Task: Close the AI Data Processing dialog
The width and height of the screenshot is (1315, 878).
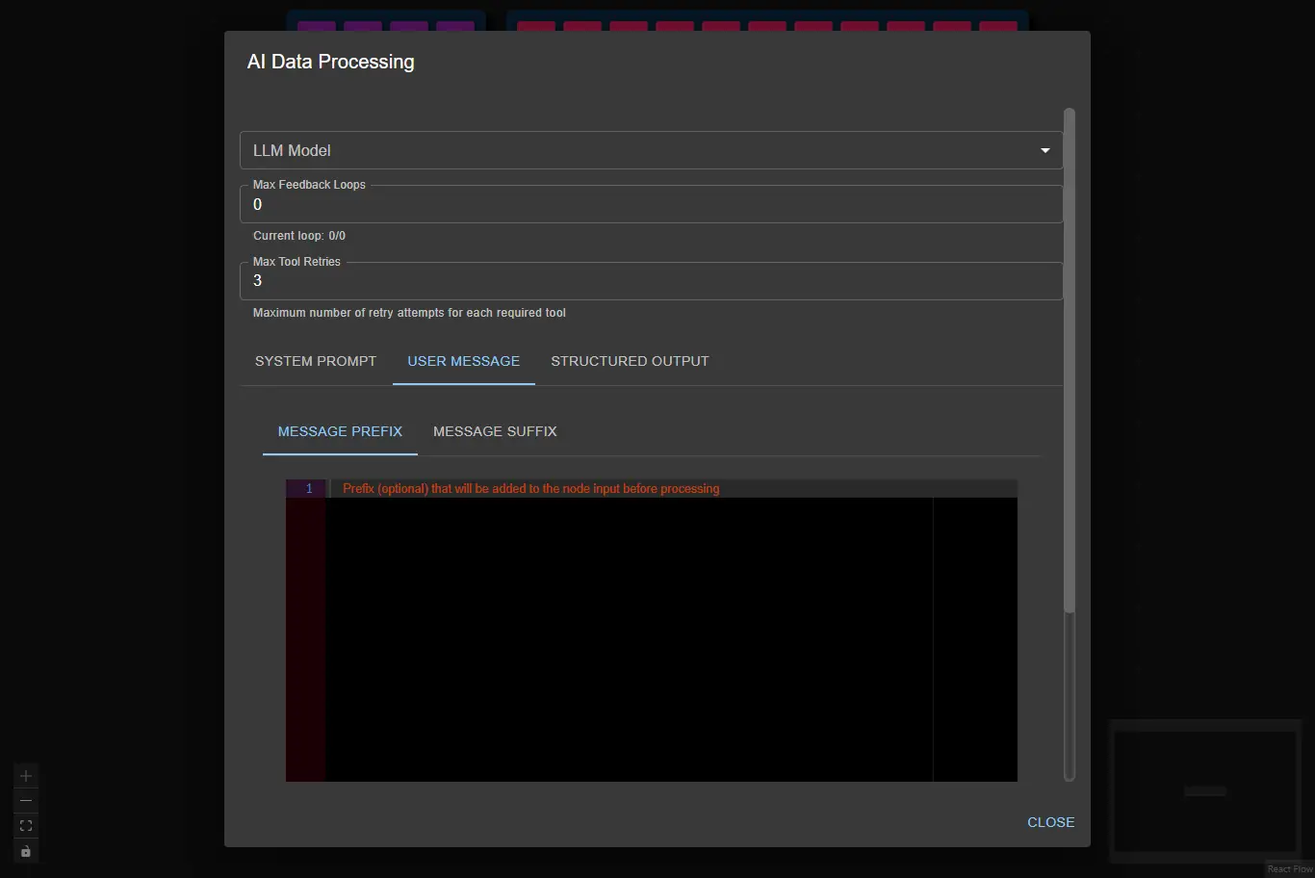Action: click(1050, 822)
